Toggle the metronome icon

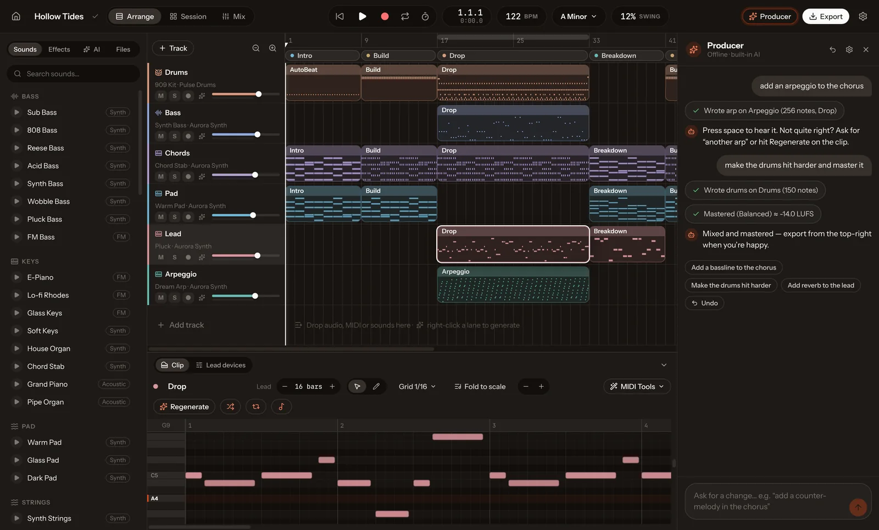425,16
